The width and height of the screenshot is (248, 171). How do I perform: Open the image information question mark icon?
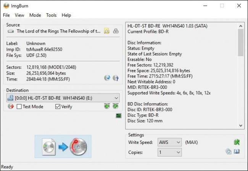click(x=116, y=78)
